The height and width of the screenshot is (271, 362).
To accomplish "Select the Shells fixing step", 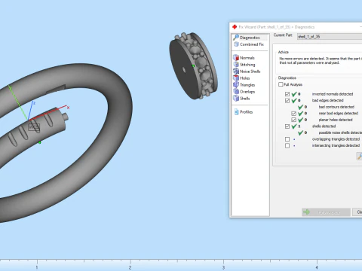I will tap(241, 99).
